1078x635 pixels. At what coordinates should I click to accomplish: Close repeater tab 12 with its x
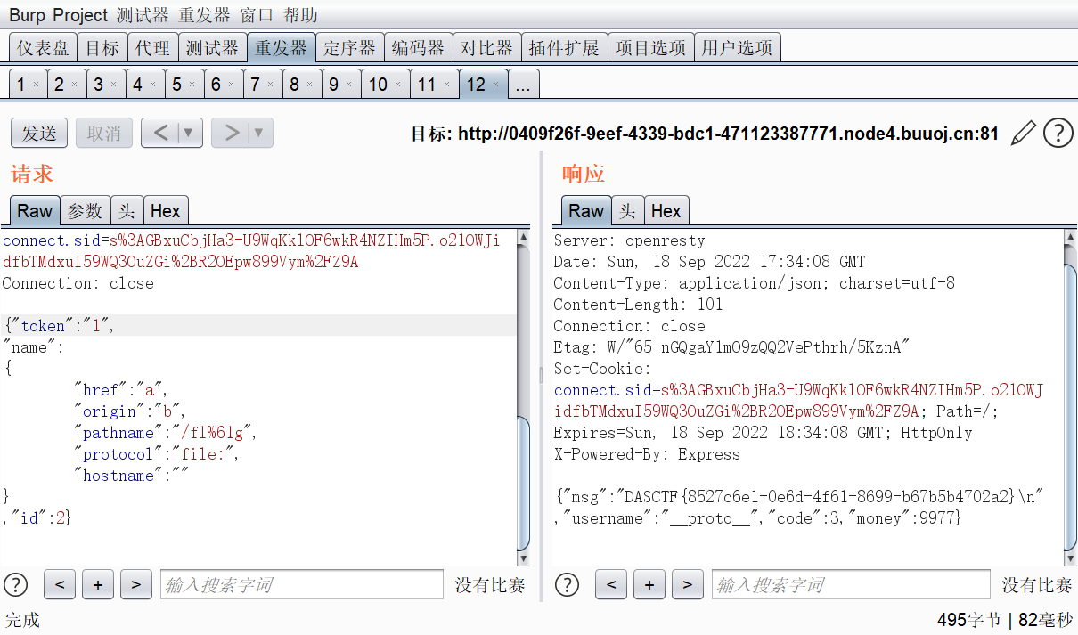click(496, 85)
